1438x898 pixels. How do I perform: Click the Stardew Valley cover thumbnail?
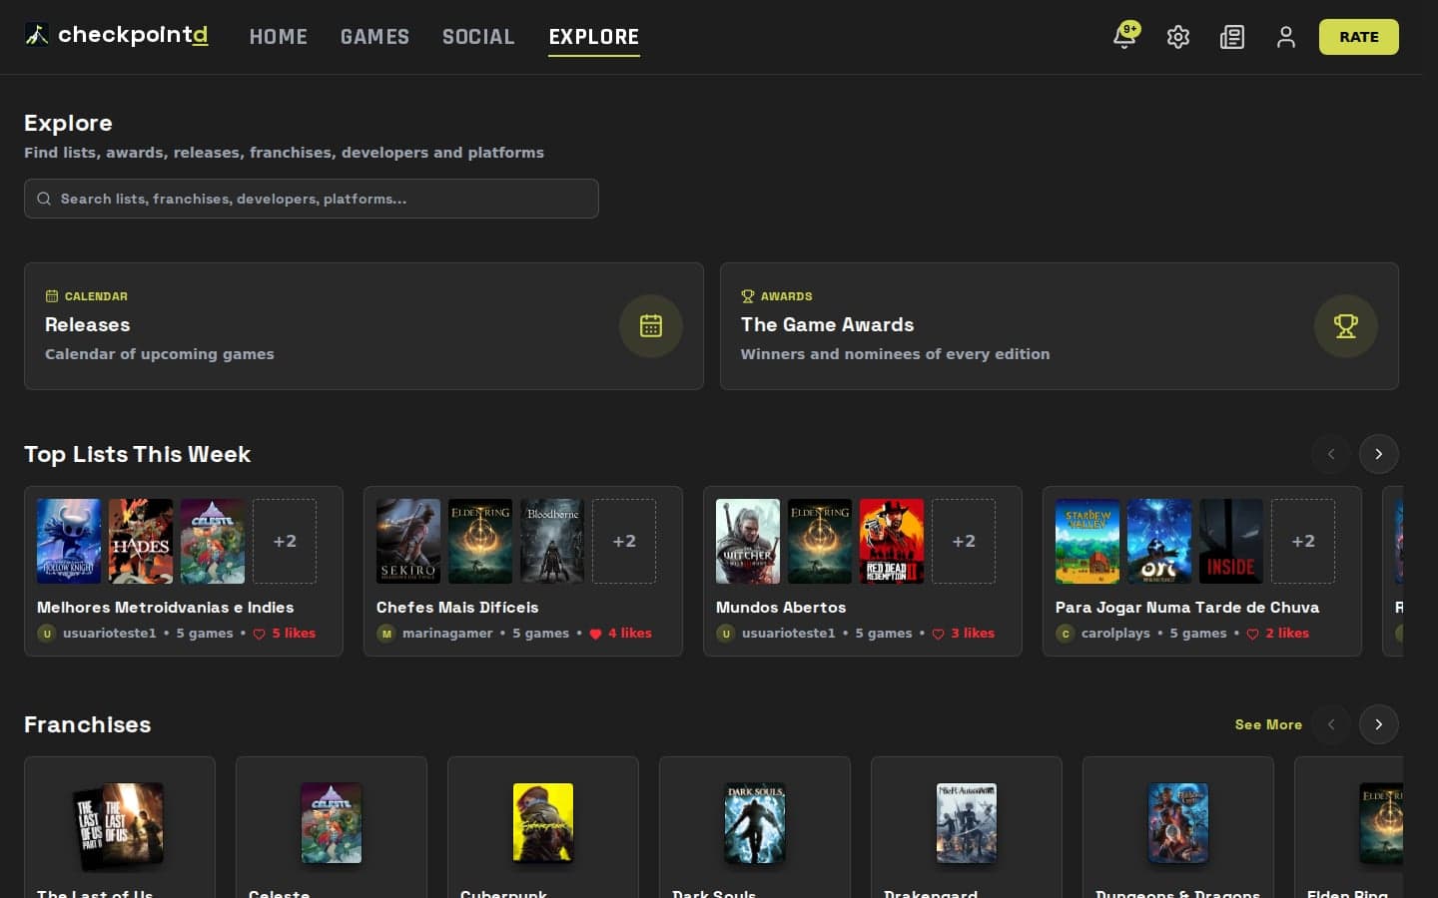[1087, 541]
